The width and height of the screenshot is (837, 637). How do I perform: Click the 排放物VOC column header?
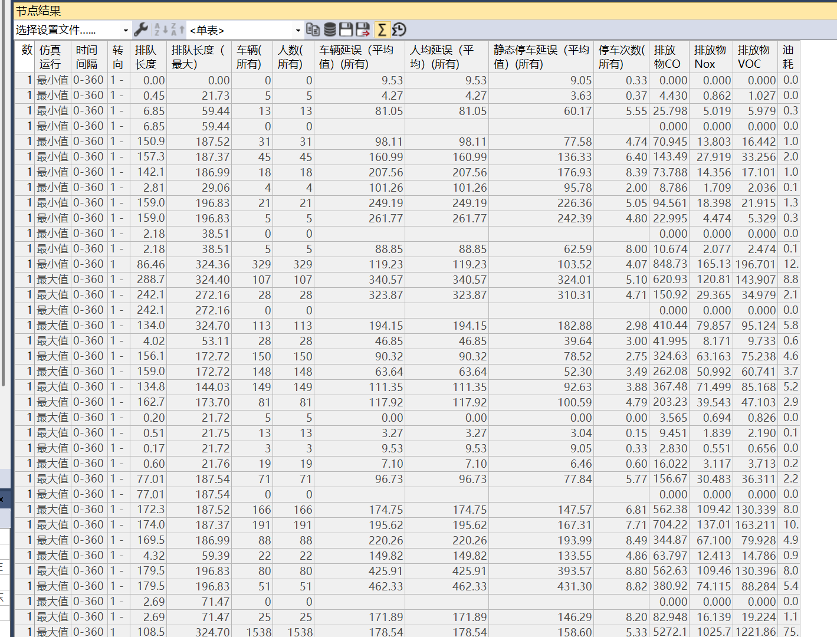756,57
